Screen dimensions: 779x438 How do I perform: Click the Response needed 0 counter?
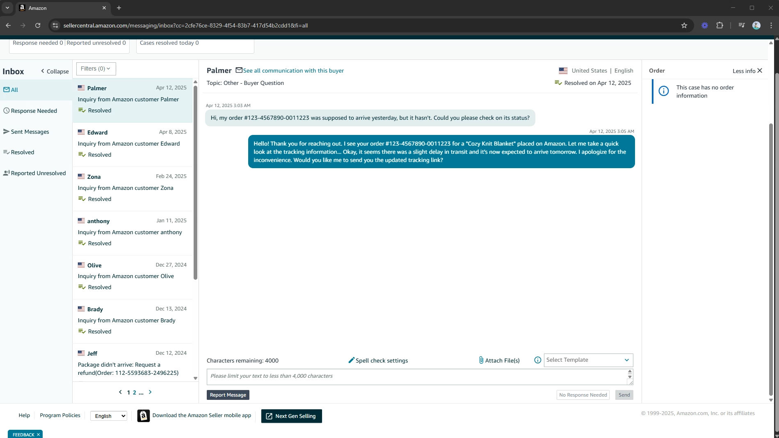(x=38, y=43)
